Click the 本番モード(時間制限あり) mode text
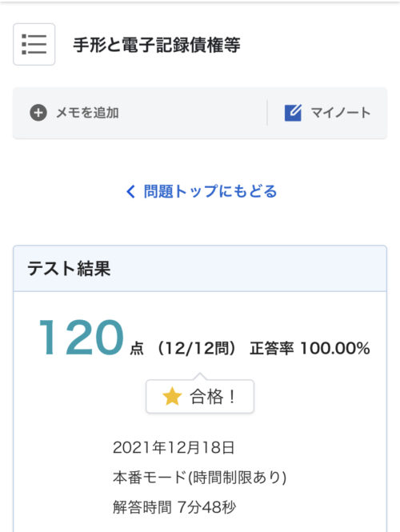The width and height of the screenshot is (400, 532). tap(200, 478)
